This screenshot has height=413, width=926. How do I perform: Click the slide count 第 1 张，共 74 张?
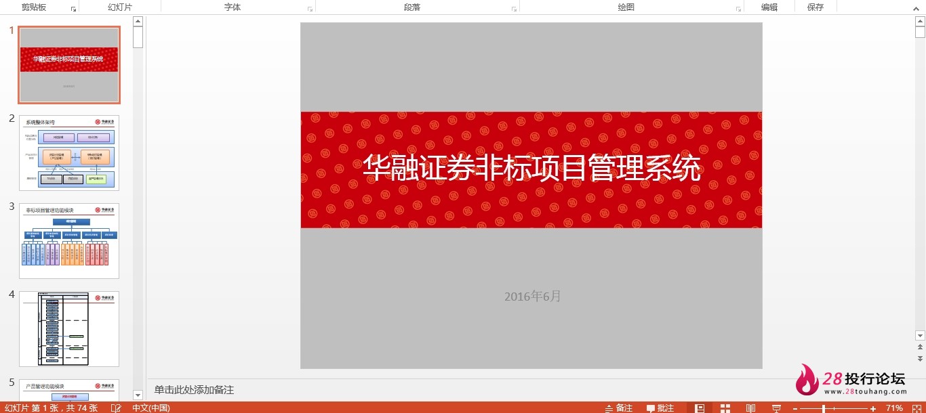(x=51, y=408)
